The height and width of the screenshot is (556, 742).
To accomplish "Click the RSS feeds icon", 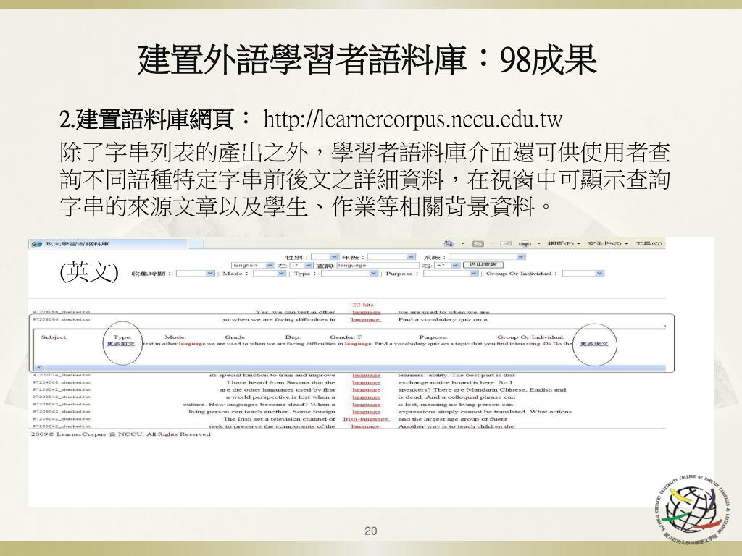I will (478, 244).
